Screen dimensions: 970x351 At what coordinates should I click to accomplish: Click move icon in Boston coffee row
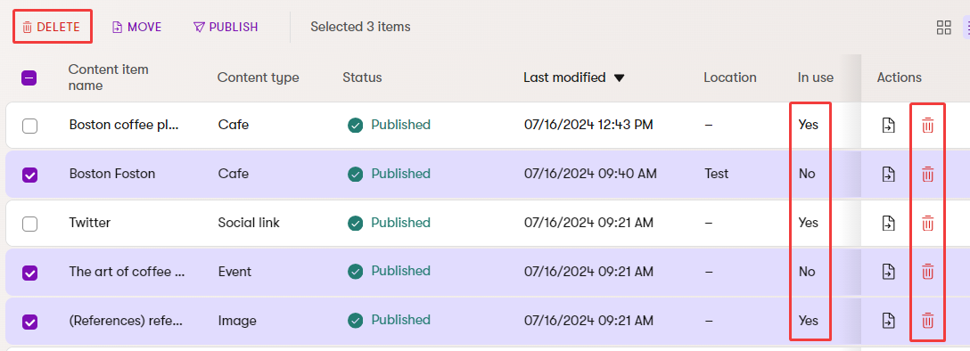(888, 126)
